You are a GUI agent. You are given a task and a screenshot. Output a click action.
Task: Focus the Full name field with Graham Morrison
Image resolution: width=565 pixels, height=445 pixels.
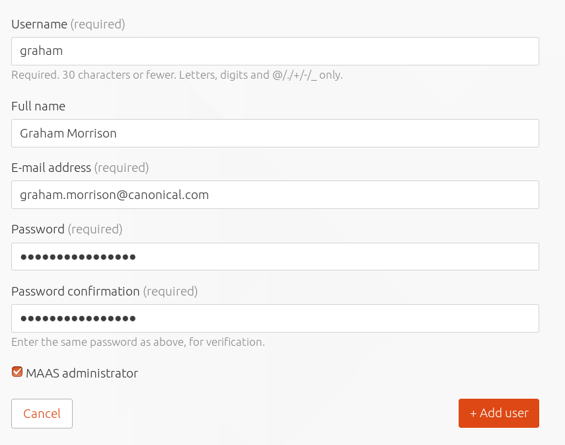(x=275, y=133)
